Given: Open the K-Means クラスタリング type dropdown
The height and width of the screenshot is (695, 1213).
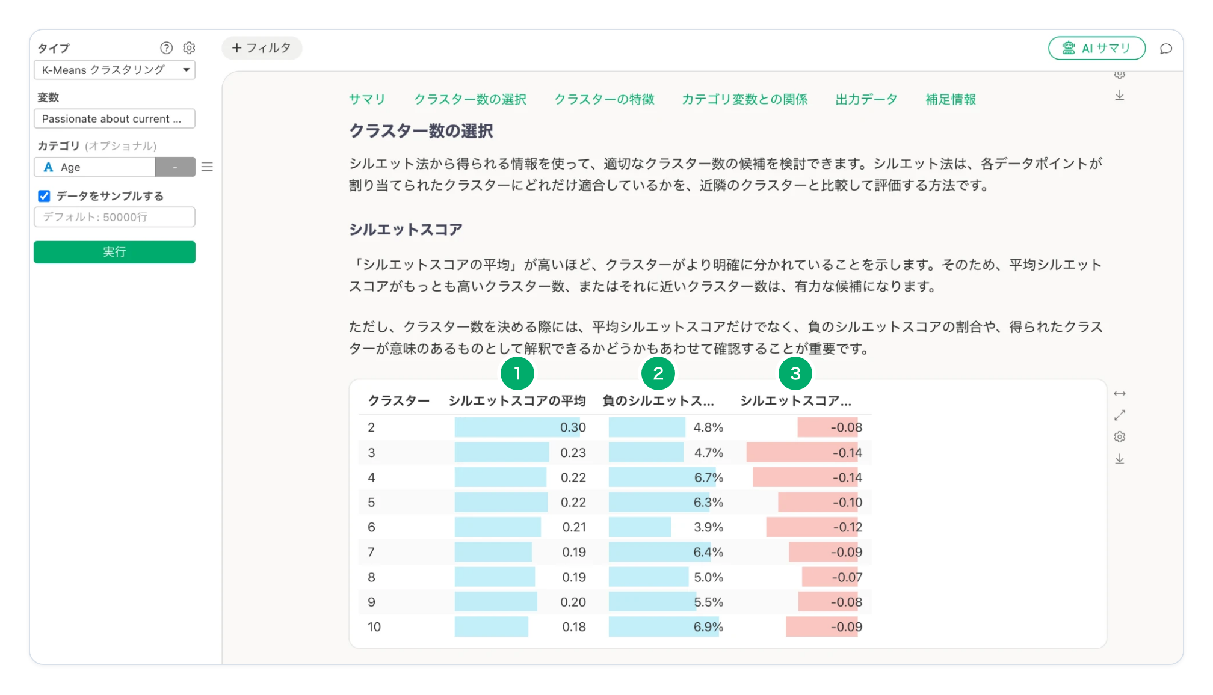Looking at the screenshot, I should 114,70.
